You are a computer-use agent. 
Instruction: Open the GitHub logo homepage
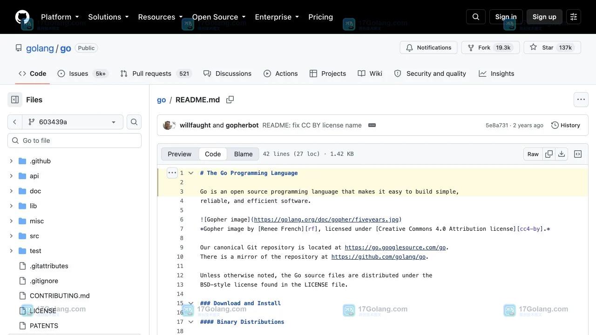[x=22, y=17]
